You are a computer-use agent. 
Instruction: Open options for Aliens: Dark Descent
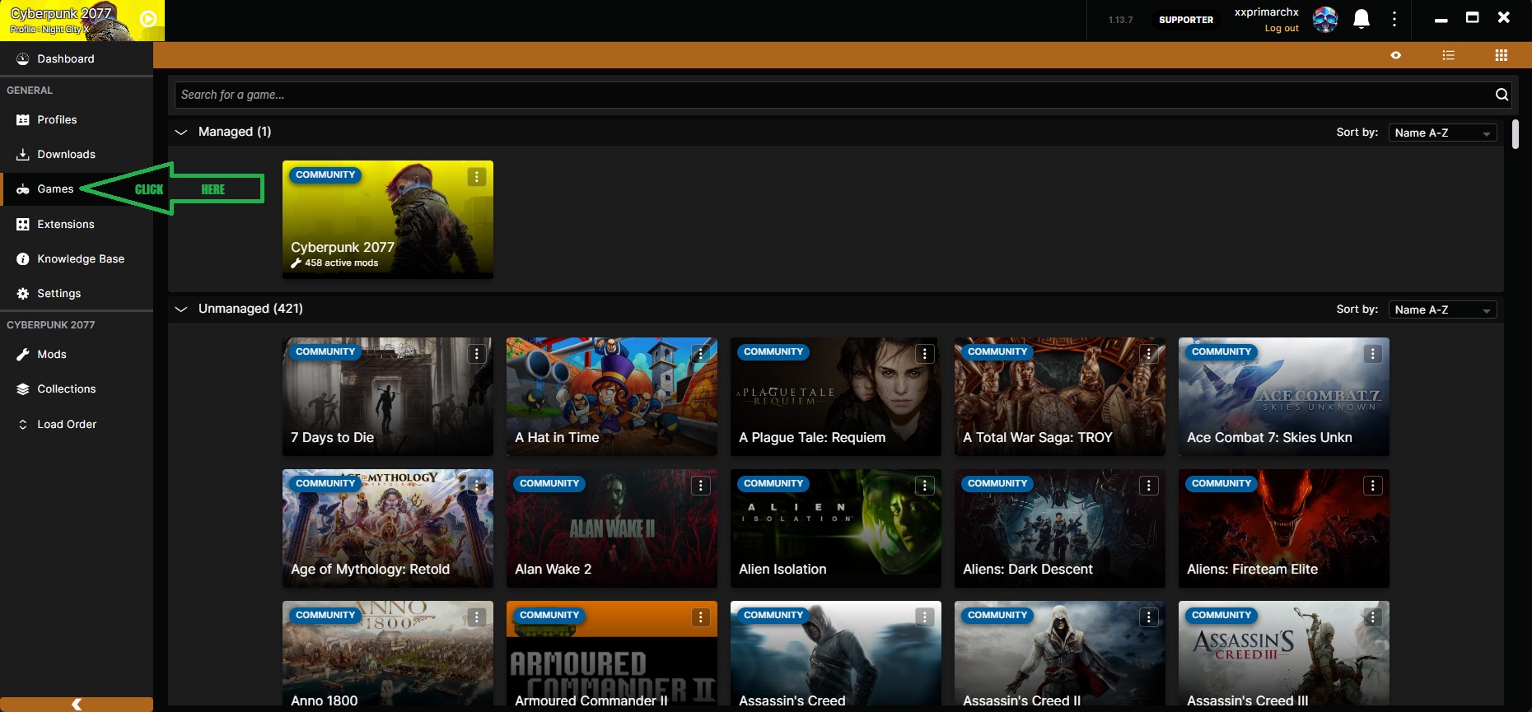(x=1149, y=486)
